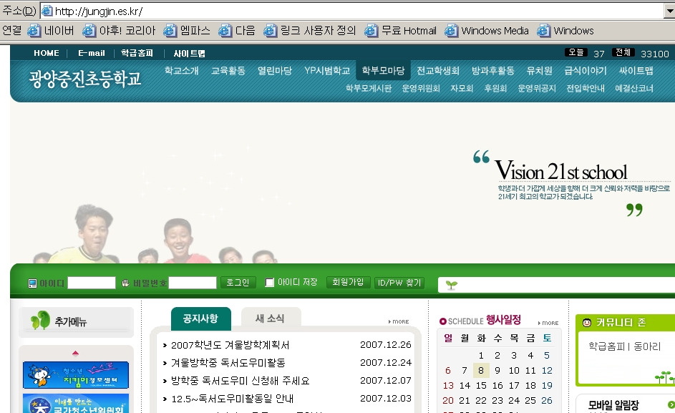The image size is (675, 413).
Task: Toggle the 아이디 저장 checkbox
Action: (269, 283)
